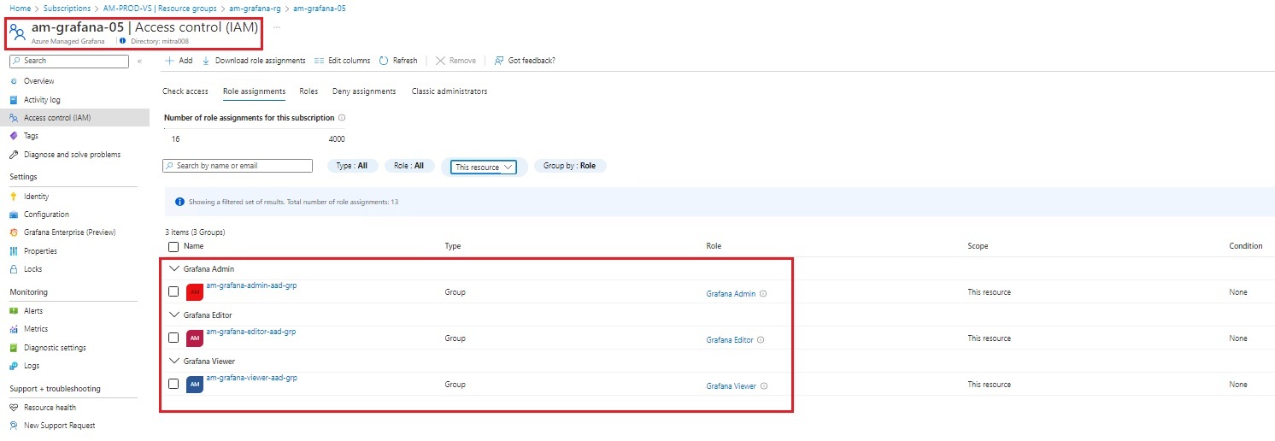Image resolution: width=1275 pixels, height=441 pixels.
Task: Open the This resource scope dropdown
Action: 484,167
